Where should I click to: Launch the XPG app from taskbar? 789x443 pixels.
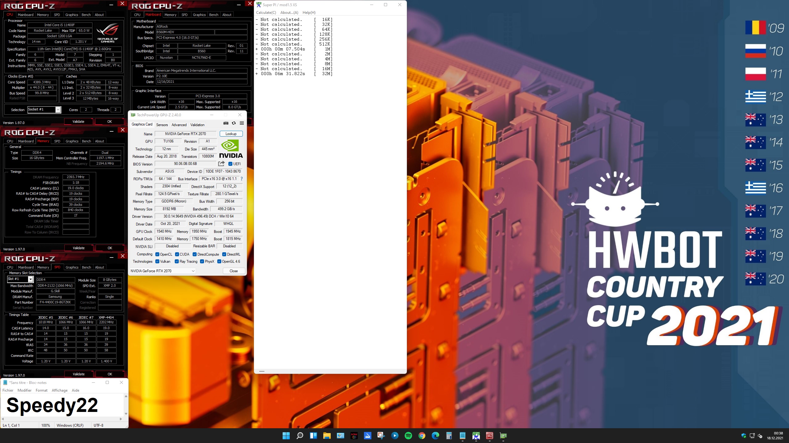click(354, 436)
